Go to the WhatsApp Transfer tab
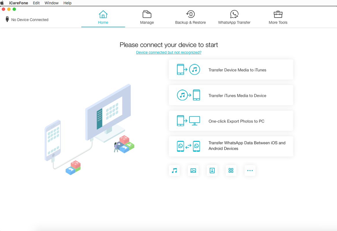The height and width of the screenshot is (231, 337). click(234, 17)
